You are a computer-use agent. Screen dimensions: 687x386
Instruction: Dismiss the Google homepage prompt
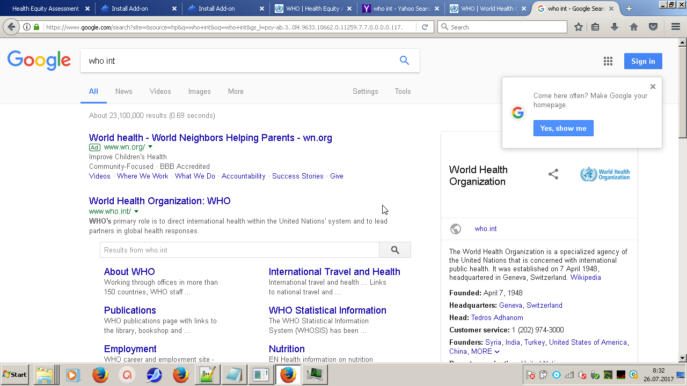[653, 86]
